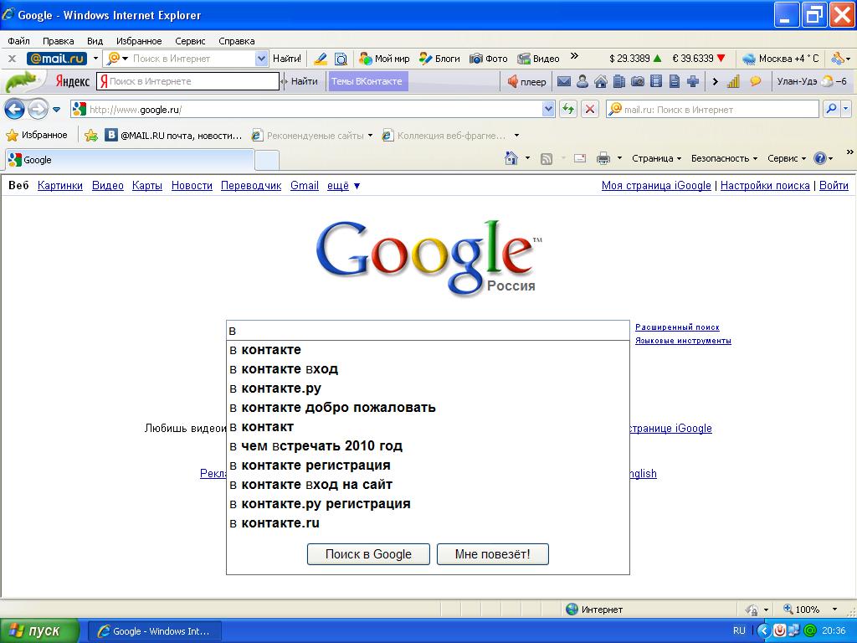
Task: Click the signal bars icon in the Yandex toolbar
Action: pos(733,81)
